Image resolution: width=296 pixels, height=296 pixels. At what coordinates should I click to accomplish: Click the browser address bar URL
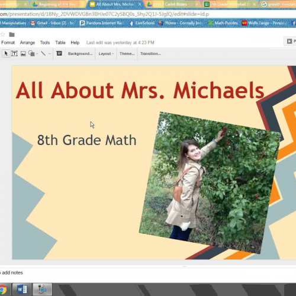104,14
